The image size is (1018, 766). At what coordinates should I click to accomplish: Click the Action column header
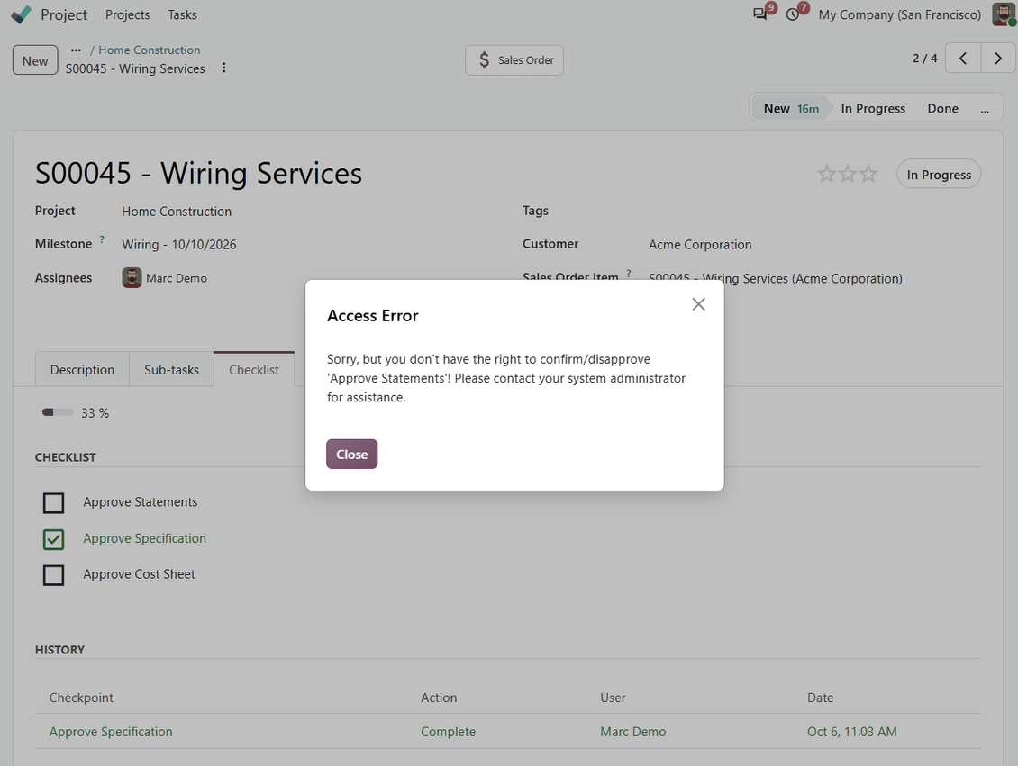tap(439, 698)
